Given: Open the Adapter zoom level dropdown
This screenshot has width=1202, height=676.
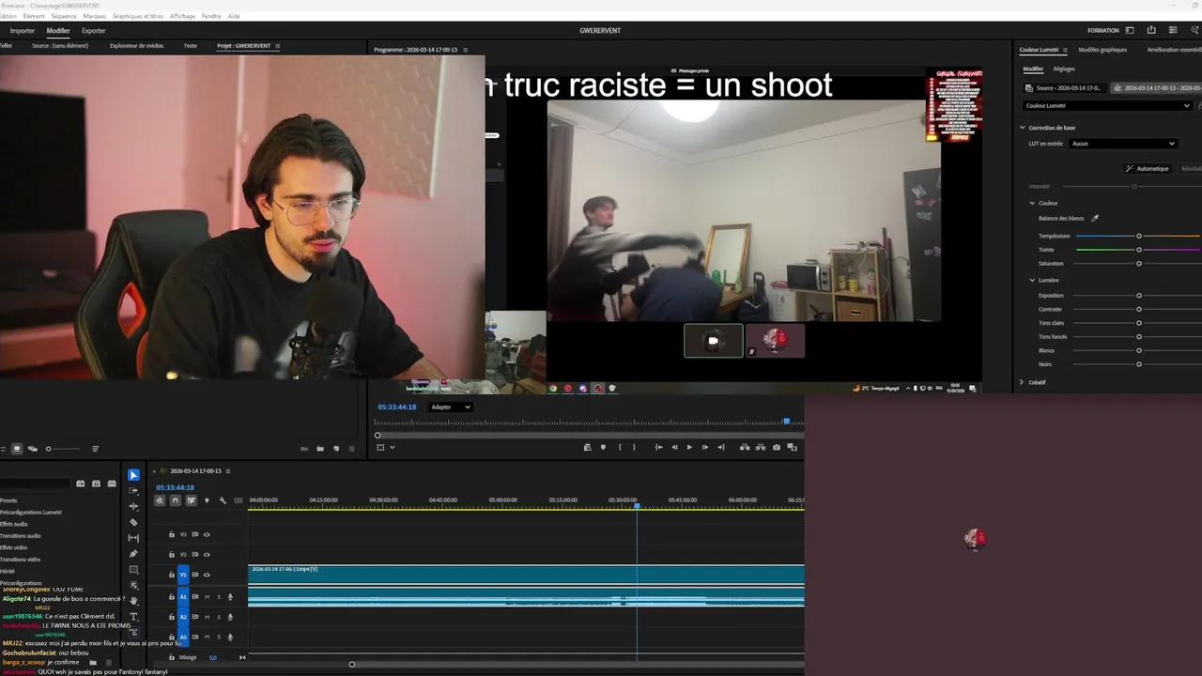Looking at the screenshot, I should point(450,407).
